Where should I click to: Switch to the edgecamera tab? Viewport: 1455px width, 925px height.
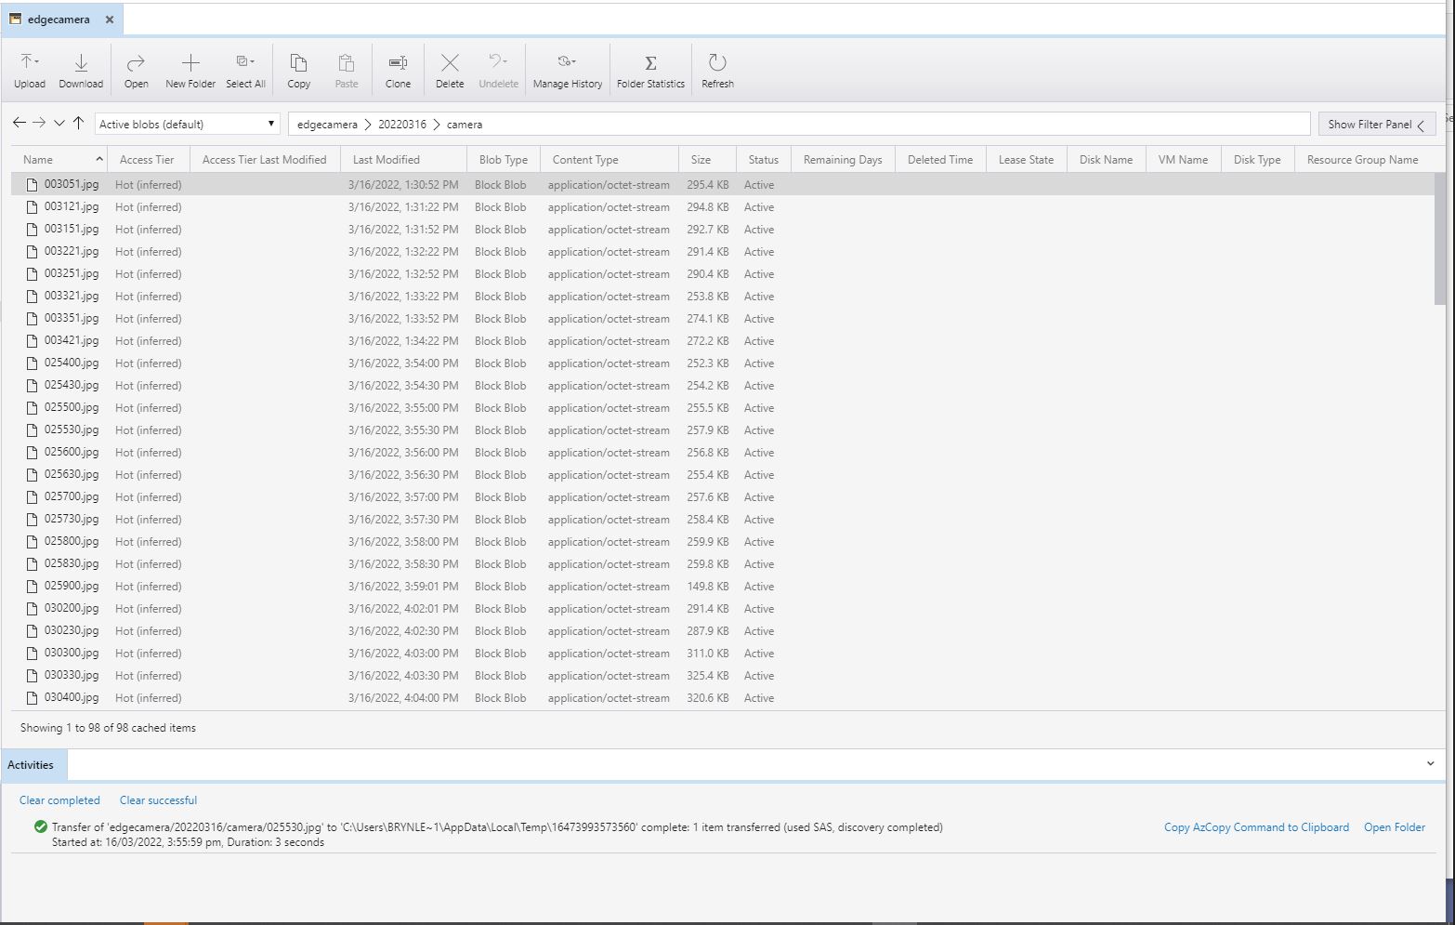(58, 20)
